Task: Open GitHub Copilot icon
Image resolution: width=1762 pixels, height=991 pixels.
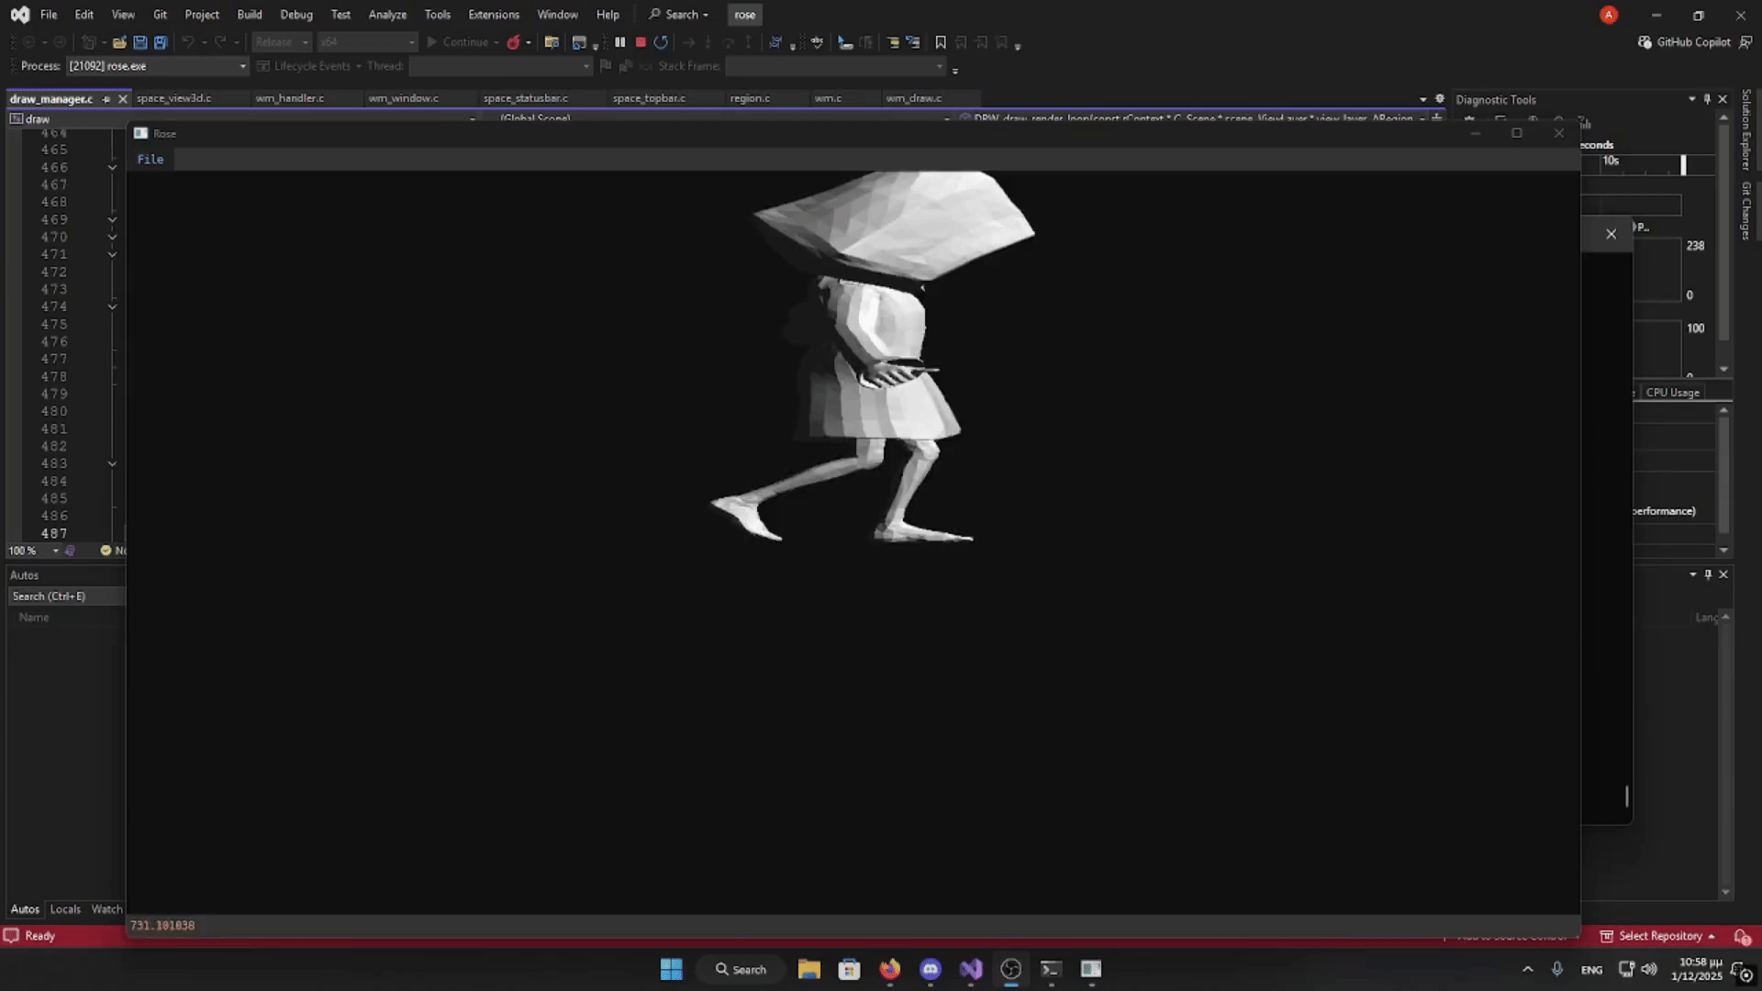Action: 1645,42
